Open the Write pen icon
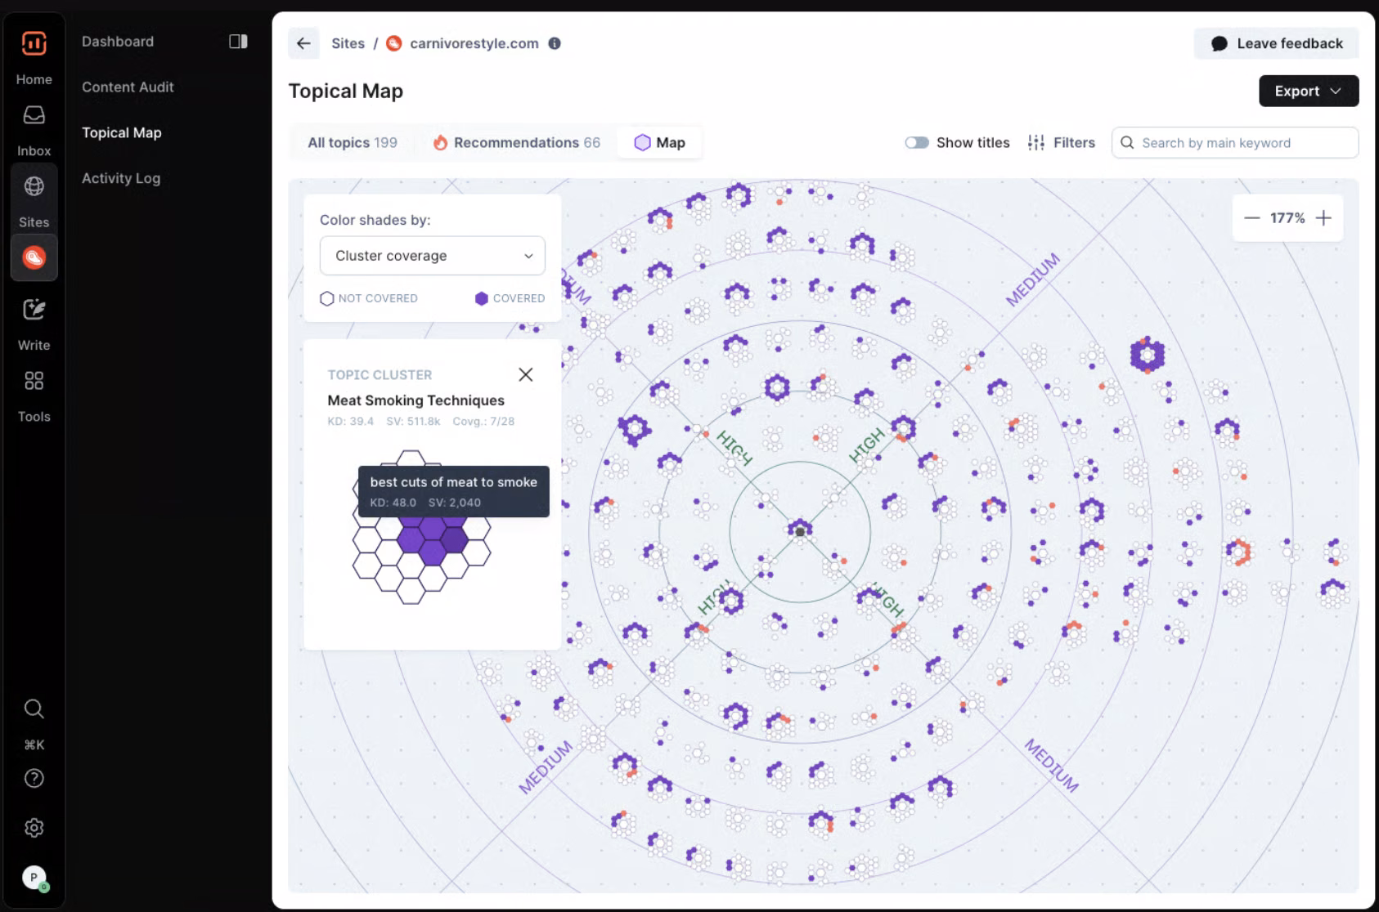Viewport: 1379px width, 912px height. pyautogui.click(x=34, y=310)
